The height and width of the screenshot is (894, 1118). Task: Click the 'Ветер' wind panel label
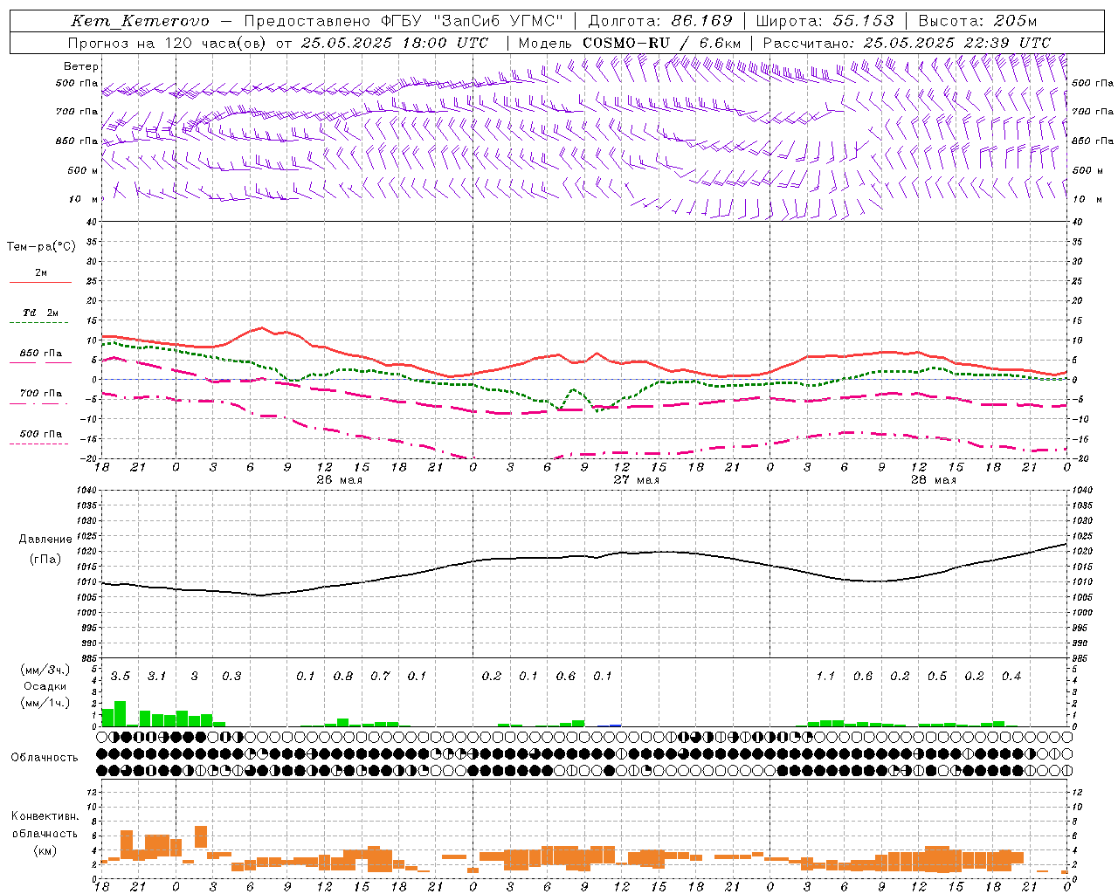coord(81,66)
